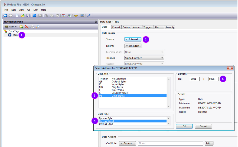Click the Find in list magnifier icon
The image size is (238, 147).
pyautogui.click(x=69, y=15)
